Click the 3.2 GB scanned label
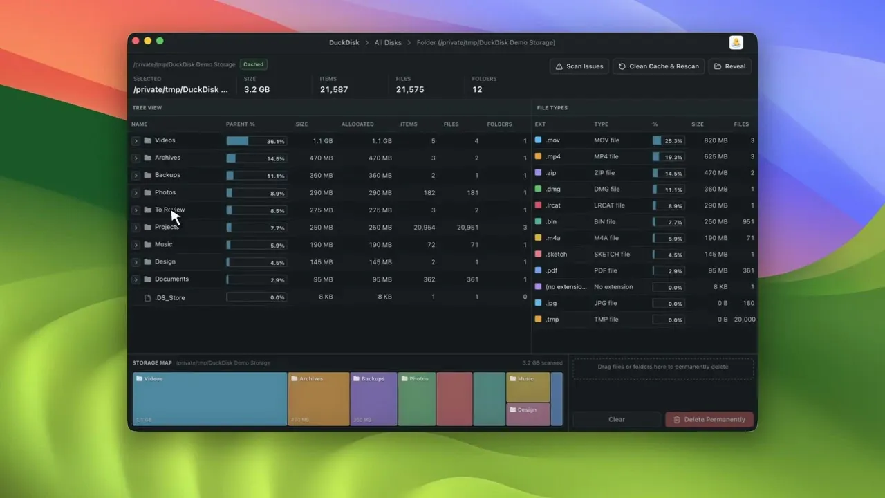Image resolution: width=885 pixels, height=498 pixels. [542, 362]
